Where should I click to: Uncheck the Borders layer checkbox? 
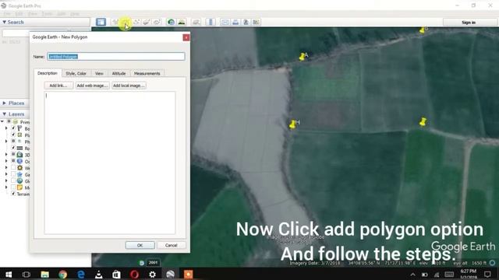(x=13, y=128)
